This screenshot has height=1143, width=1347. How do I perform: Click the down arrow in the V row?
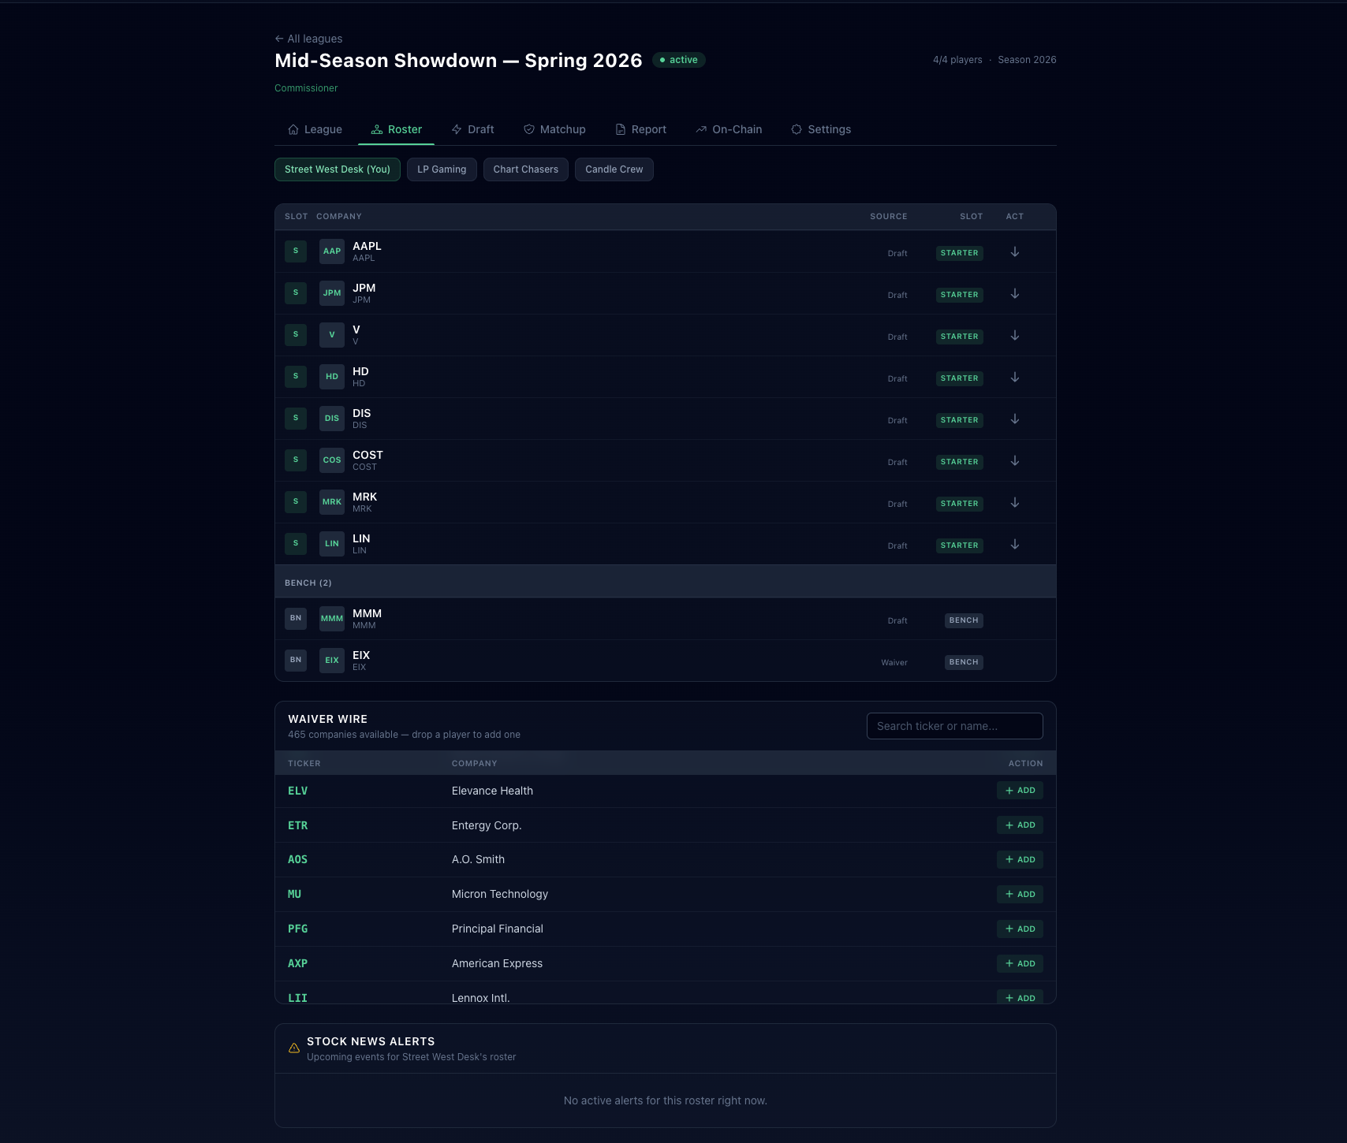pos(1015,336)
